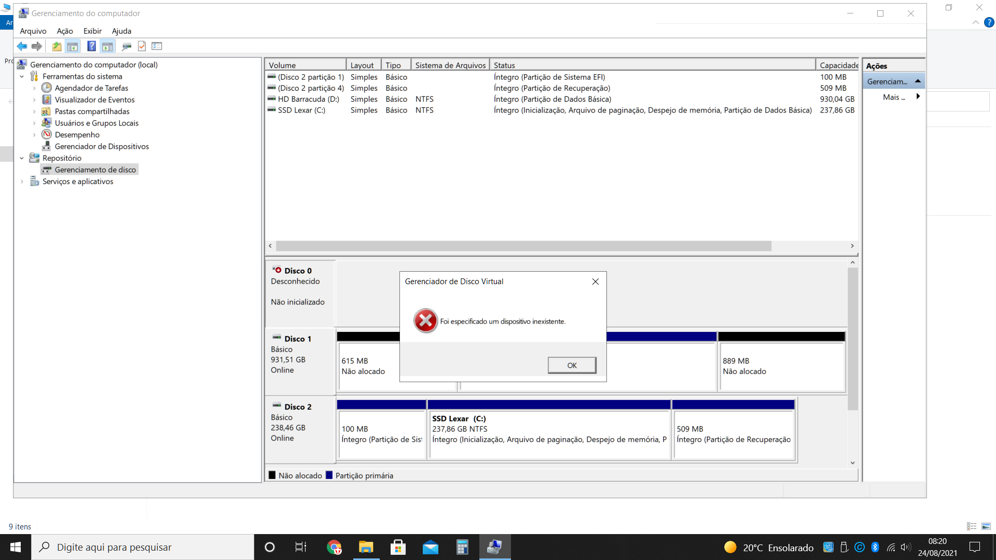Viewport: 996px width, 560px height.
Task: Open Mail app from taskbar
Action: (x=430, y=547)
